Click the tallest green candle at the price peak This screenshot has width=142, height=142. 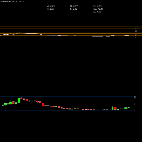tap(19, 100)
